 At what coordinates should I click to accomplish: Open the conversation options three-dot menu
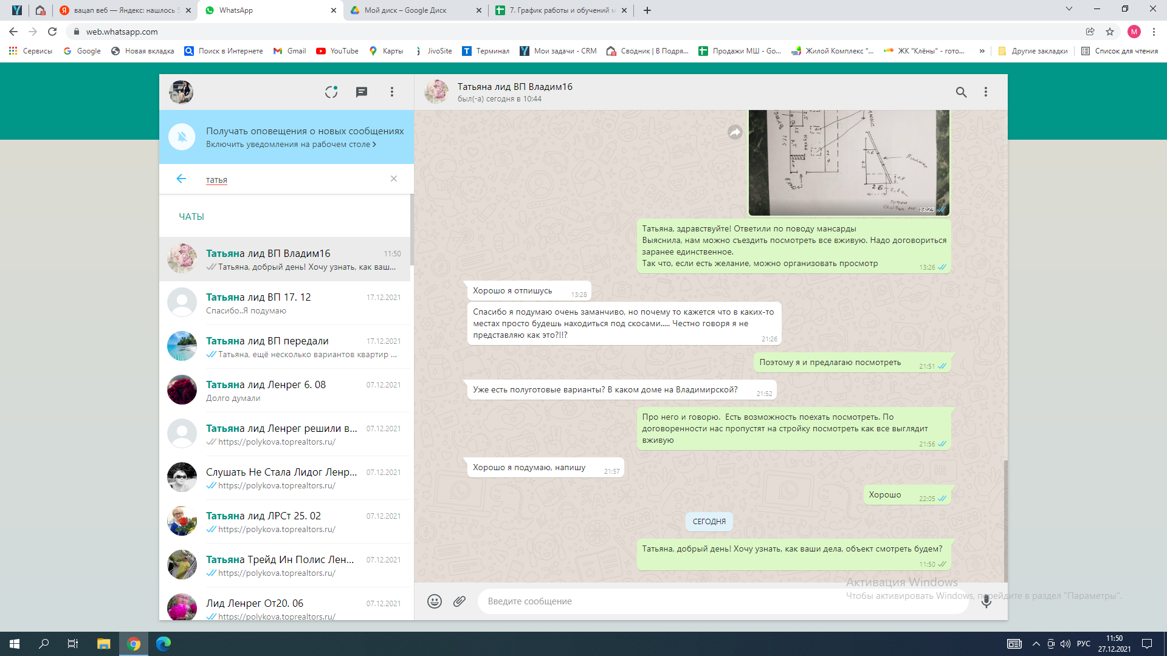click(x=986, y=92)
